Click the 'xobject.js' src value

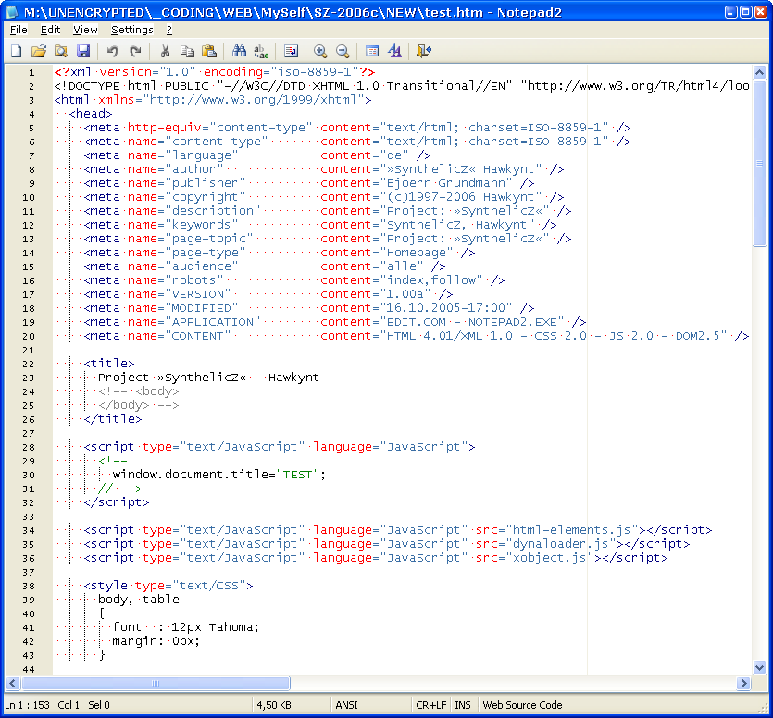tap(550, 558)
